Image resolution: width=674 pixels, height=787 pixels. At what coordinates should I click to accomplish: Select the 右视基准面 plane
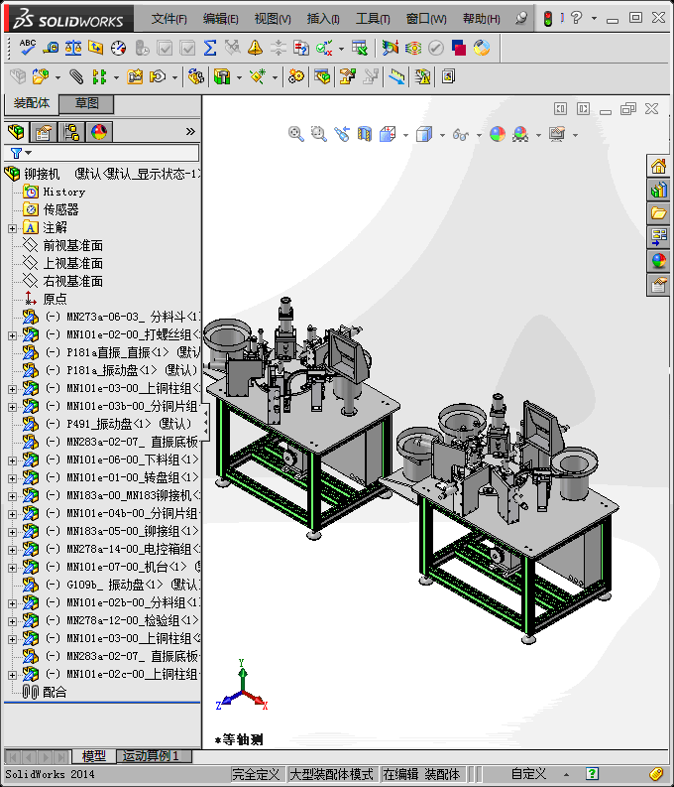coord(72,281)
